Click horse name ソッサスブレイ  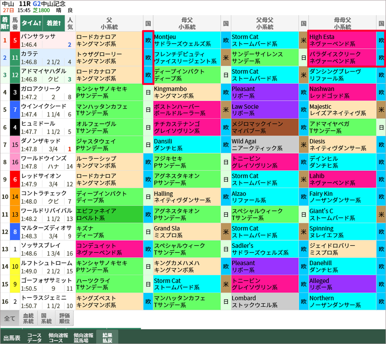coord(41,246)
